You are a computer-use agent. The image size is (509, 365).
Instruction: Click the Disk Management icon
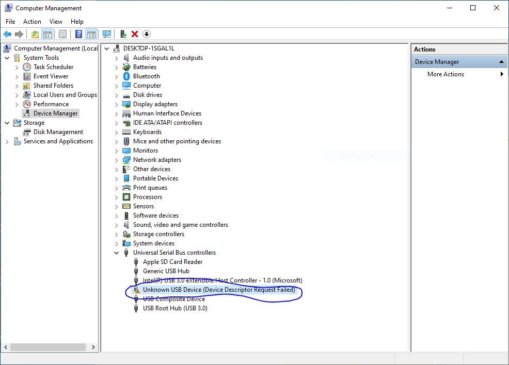click(27, 132)
